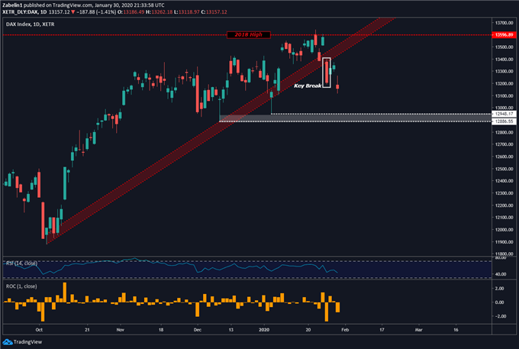This screenshot has width=519, height=349.
Task: Click the Key Break annotation text
Action: point(308,86)
